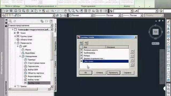Click the Верх face of the ViewCube
The height and width of the screenshot is (96, 171).
coord(156,32)
